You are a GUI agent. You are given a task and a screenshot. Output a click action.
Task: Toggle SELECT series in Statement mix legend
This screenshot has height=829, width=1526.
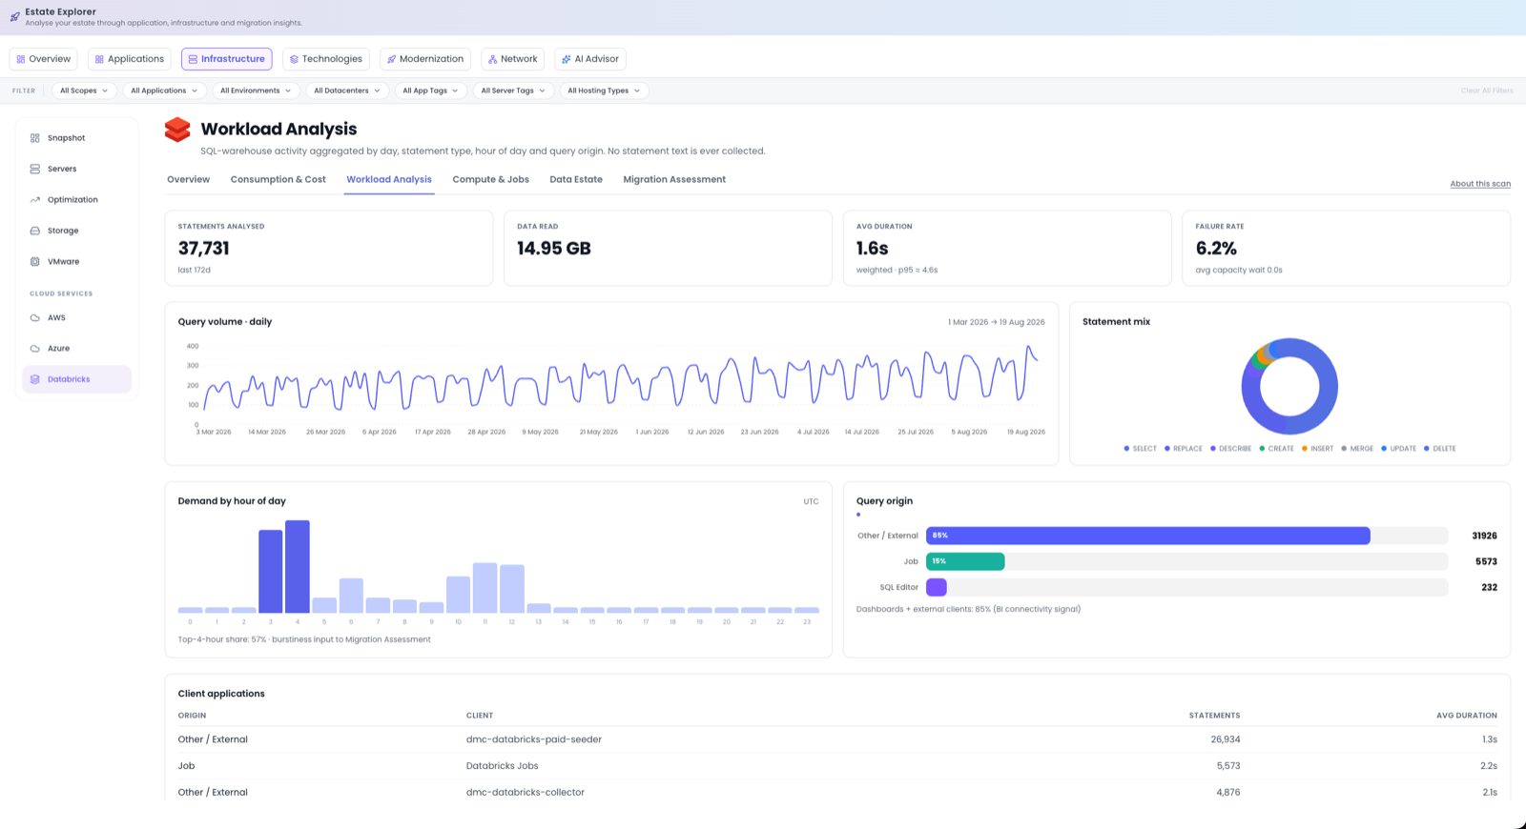coord(1140,449)
